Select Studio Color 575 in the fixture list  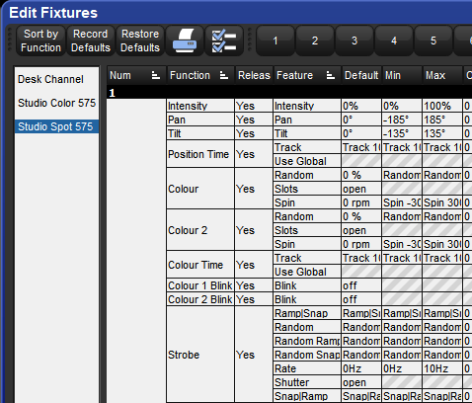coord(56,103)
